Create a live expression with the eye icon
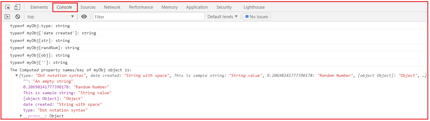 (84, 17)
